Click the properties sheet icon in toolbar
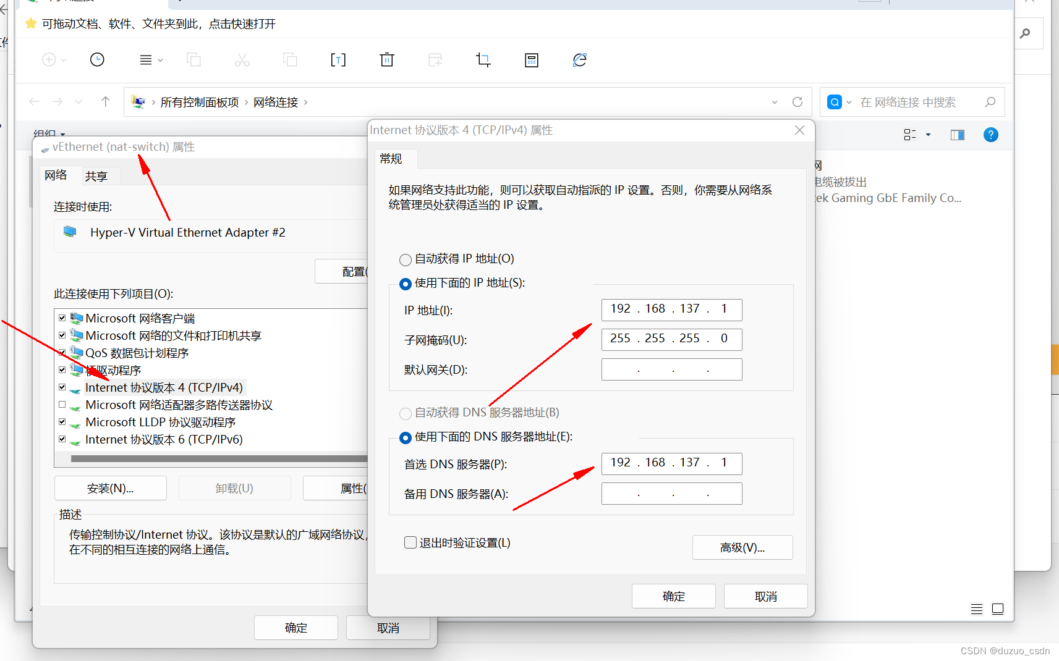The image size is (1059, 661). tap(532, 60)
